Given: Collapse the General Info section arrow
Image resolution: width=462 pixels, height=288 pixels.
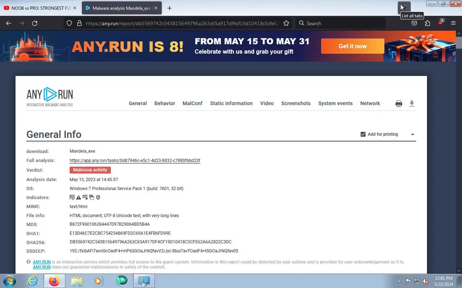Looking at the screenshot, I should pos(413,134).
